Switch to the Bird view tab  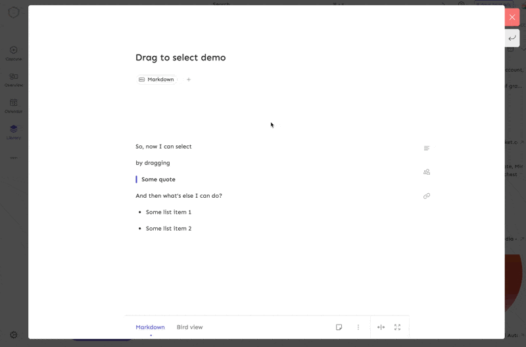(x=189, y=327)
